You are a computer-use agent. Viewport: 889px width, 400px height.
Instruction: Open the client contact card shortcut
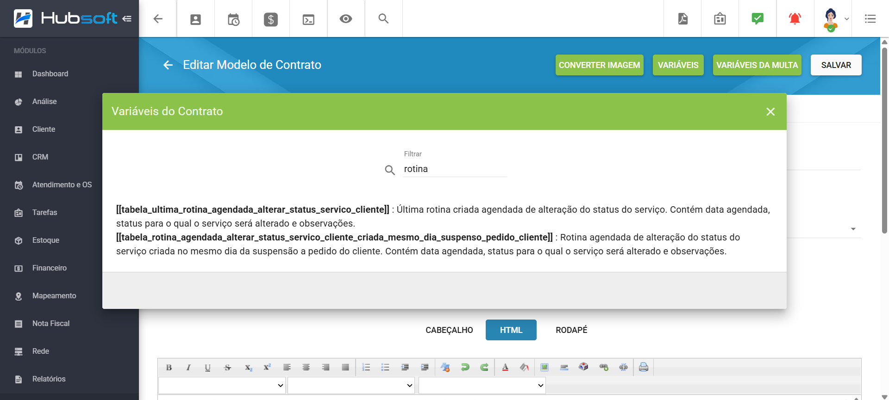point(195,19)
